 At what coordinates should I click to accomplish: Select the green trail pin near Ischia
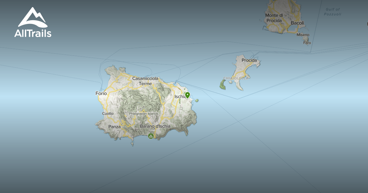[188, 96]
